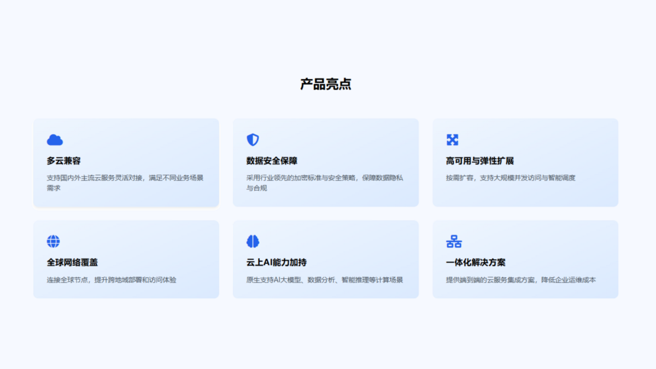
Task: Click the expand arrows icon above 高可用与弹性扩展
Action: 452,140
